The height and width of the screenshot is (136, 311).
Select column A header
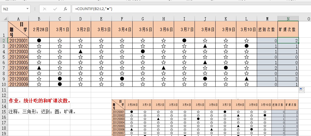pos(18,19)
